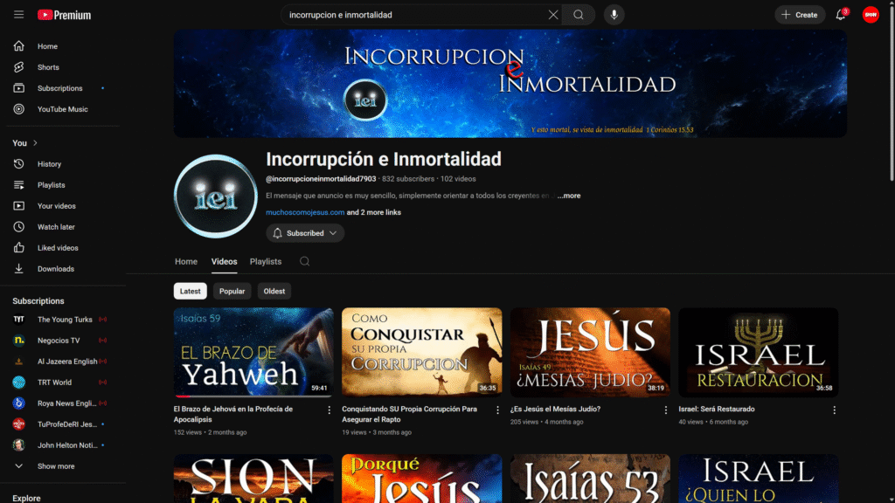895x503 pixels.
Task: Open YouTube Music in sidebar
Action: (63, 109)
